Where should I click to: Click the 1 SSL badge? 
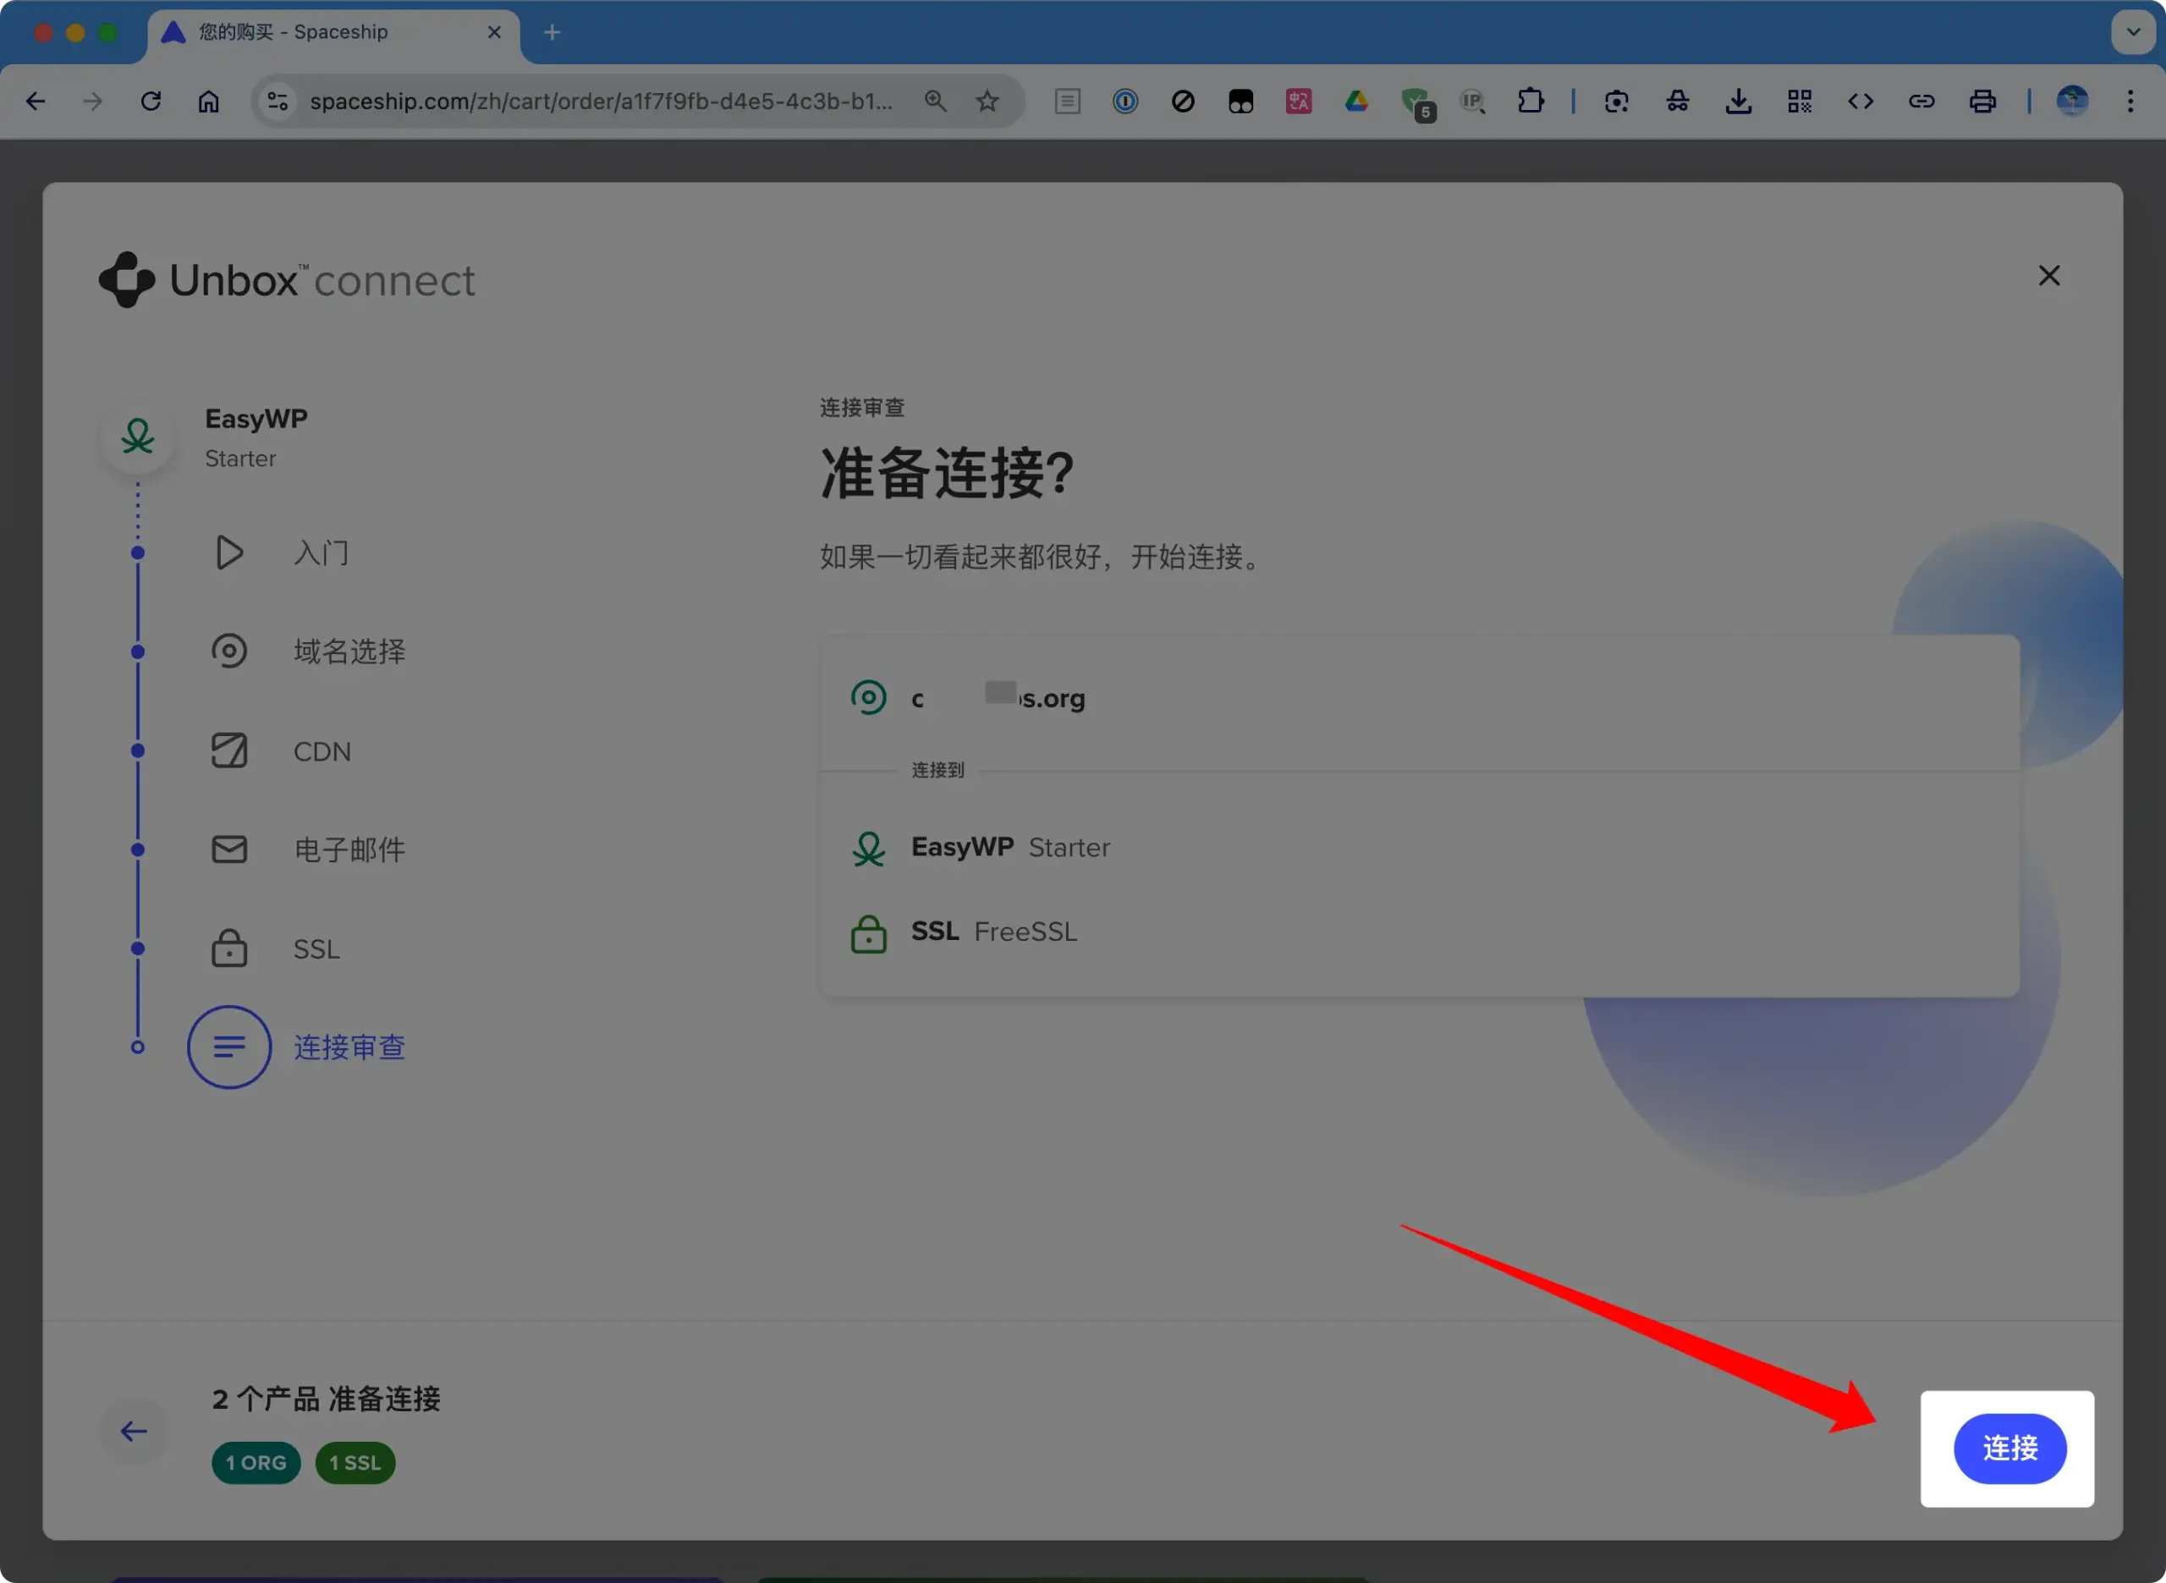(355, 1462)
